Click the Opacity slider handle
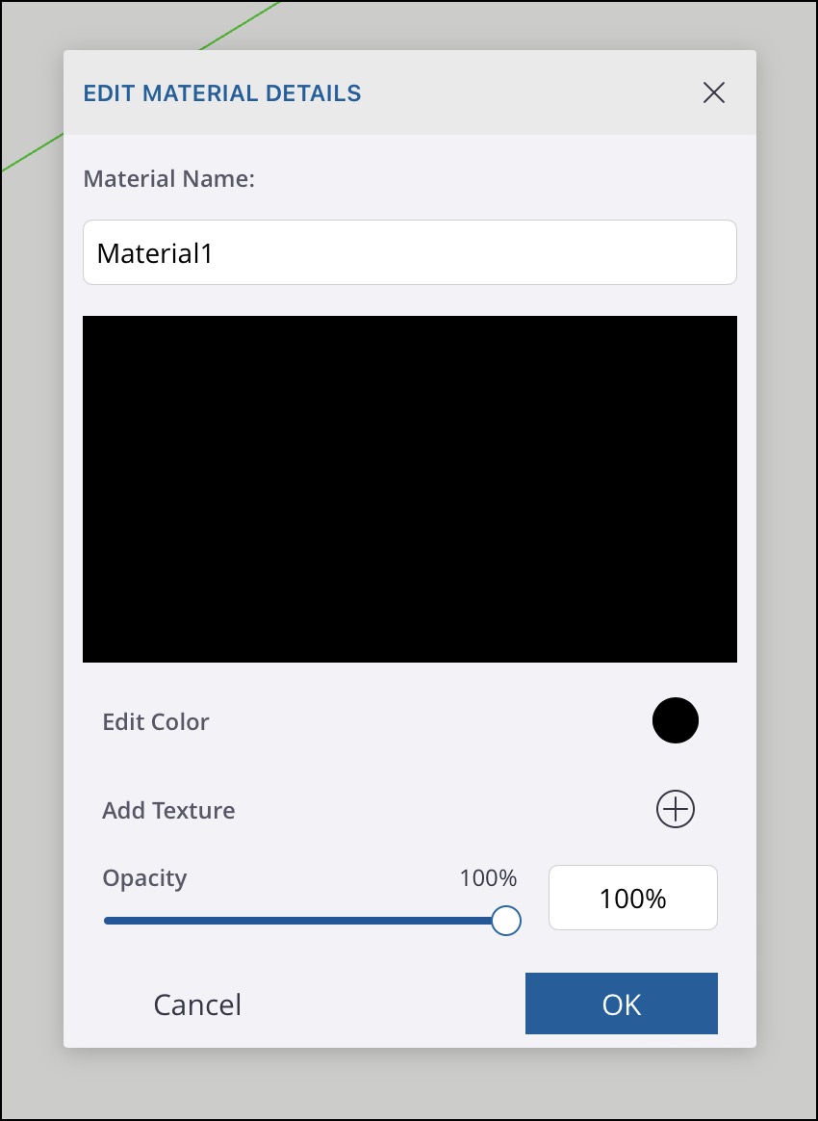The width and height of the screenshot is (818, 1121). tap(506, 921)
